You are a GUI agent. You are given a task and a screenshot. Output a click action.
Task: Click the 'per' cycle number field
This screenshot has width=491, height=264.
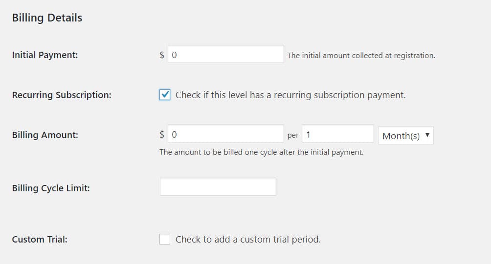coord(338,134)
